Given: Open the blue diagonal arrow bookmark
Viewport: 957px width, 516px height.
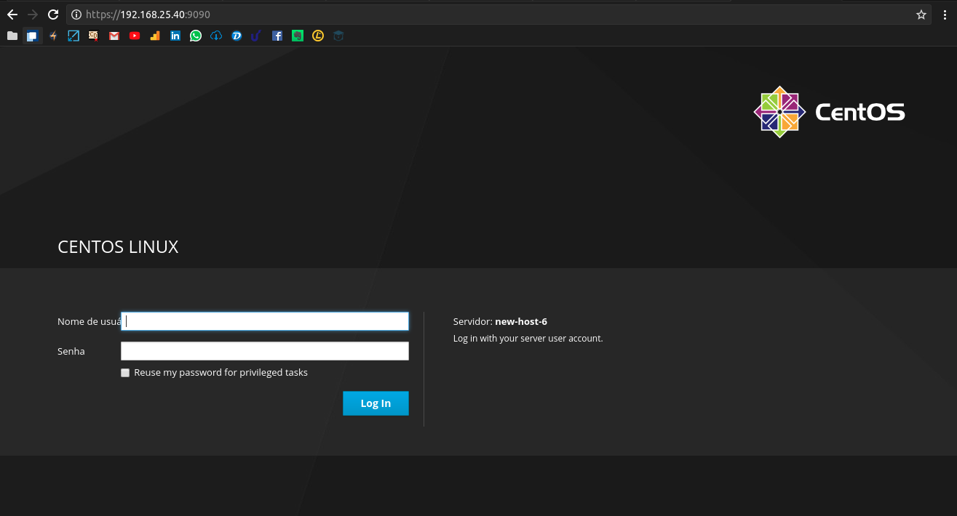Looking at the screenshot, I should (x=74, y=36).
